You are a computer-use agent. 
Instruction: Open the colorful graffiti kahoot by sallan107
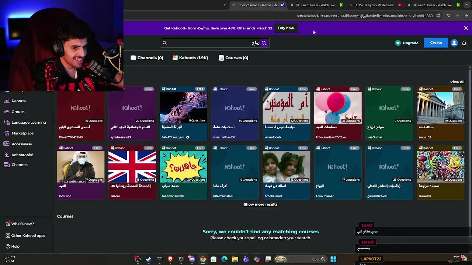point(441,172)
